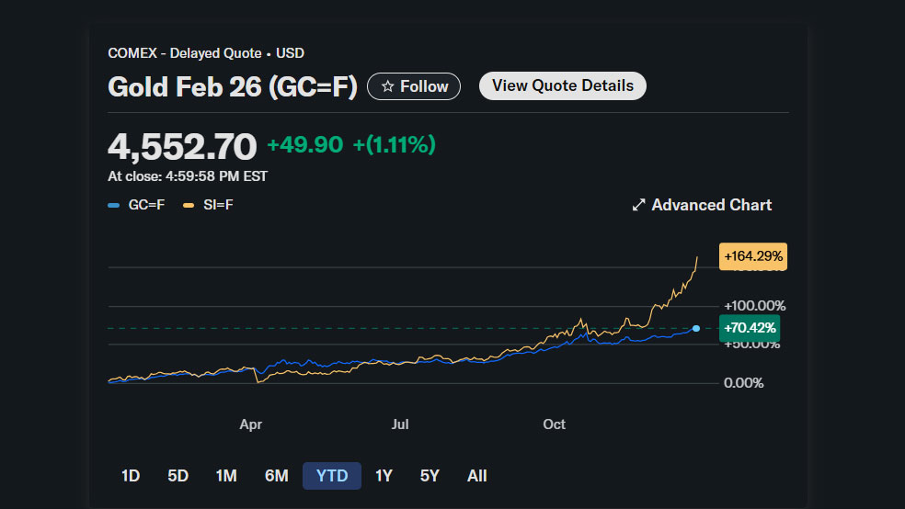
Task: Display the 5Y price history
Action: click(x=430, y=476)
